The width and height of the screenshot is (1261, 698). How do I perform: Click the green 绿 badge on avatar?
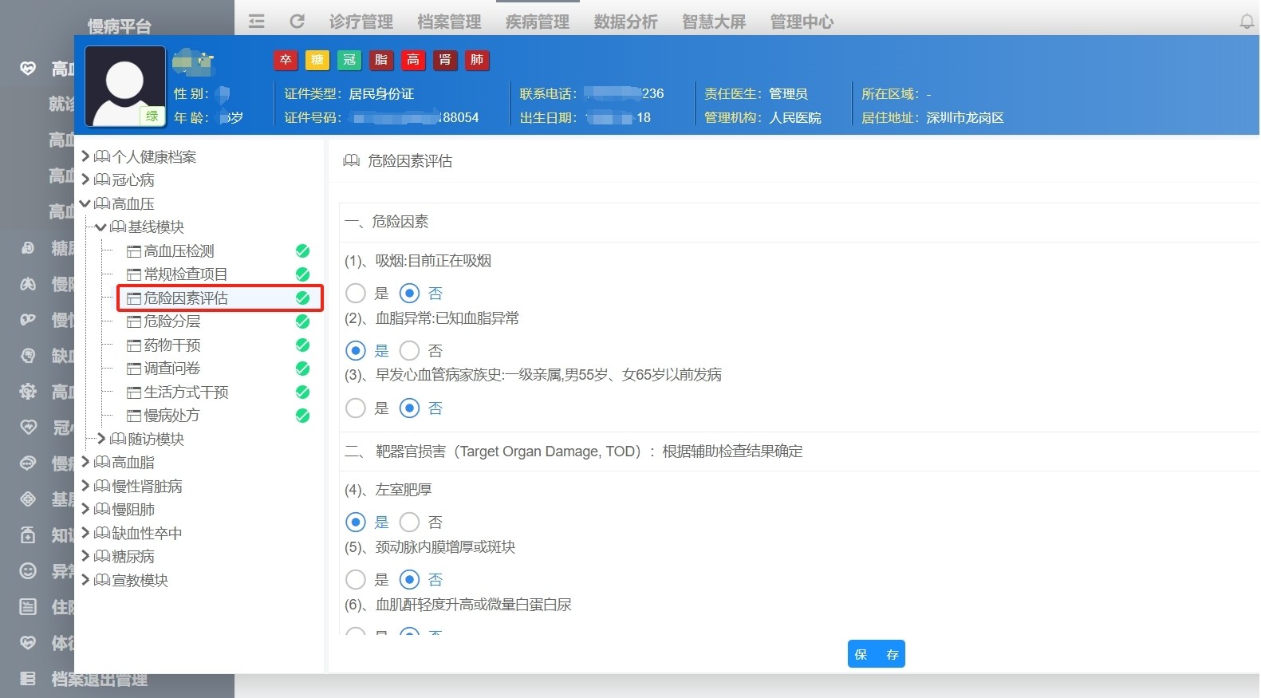(x=152, y=116)
